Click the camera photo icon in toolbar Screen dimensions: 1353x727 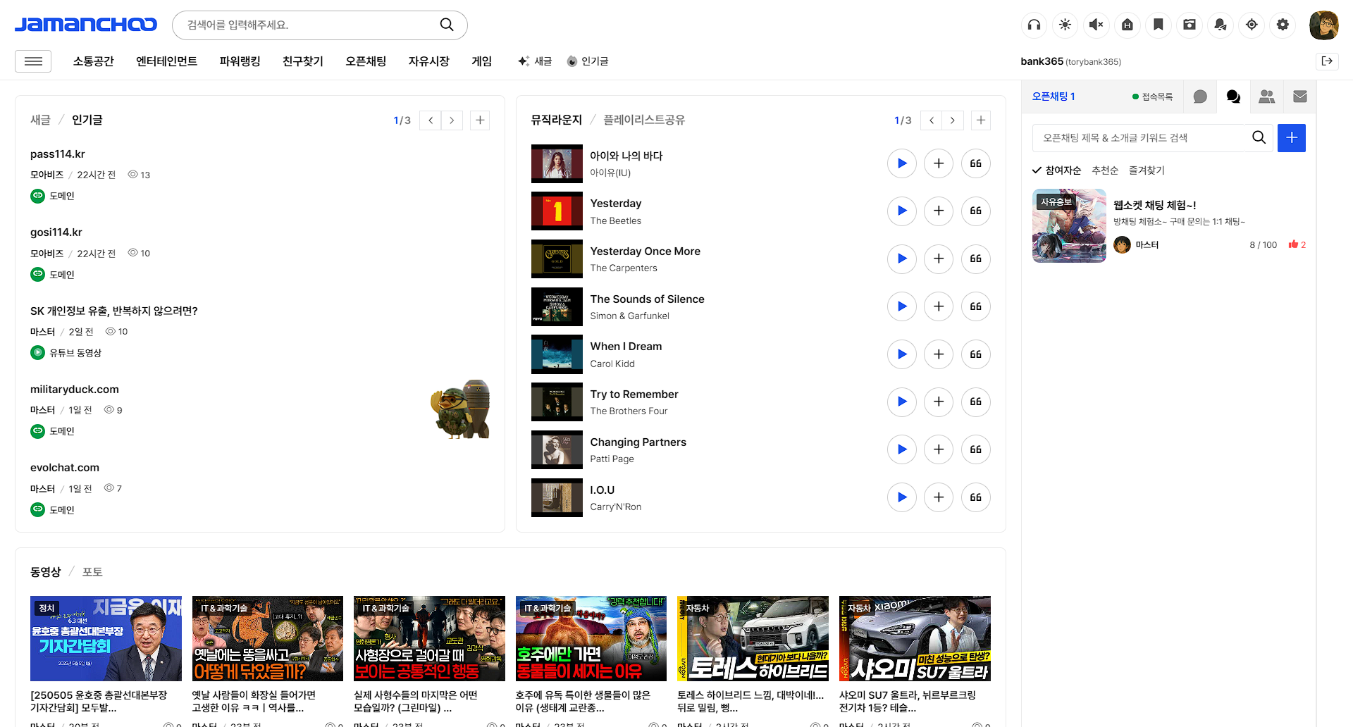[x=1189, y=25]
